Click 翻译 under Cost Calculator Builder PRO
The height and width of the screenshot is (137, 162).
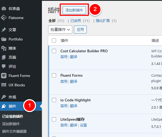pos(74,57)
